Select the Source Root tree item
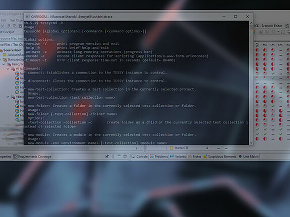Screen dimensions: 290x217 [x=12, y=50]
